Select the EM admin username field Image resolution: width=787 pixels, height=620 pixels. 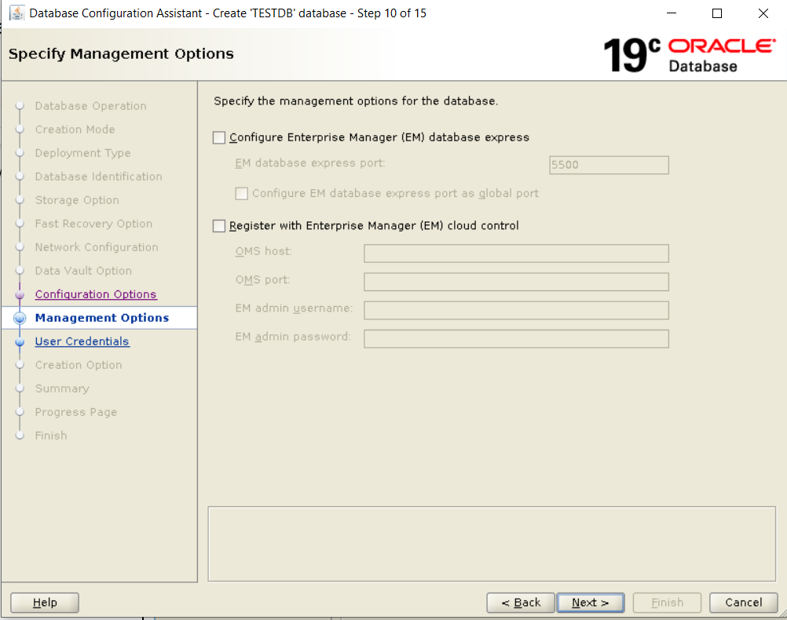516,311
